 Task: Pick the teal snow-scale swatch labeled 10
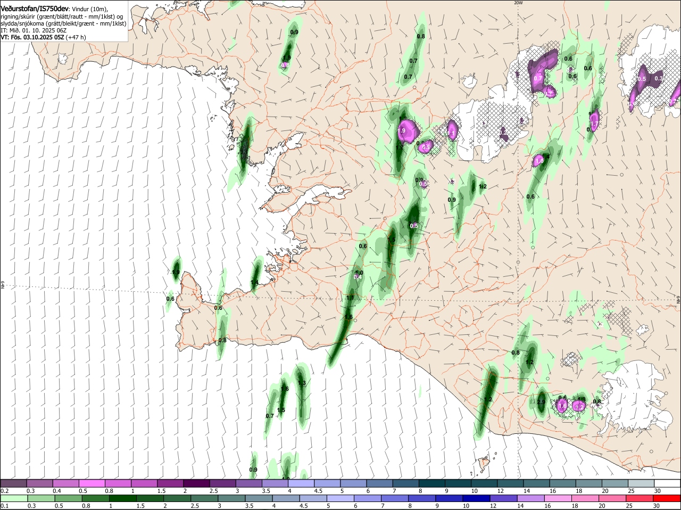click(485, 483)
